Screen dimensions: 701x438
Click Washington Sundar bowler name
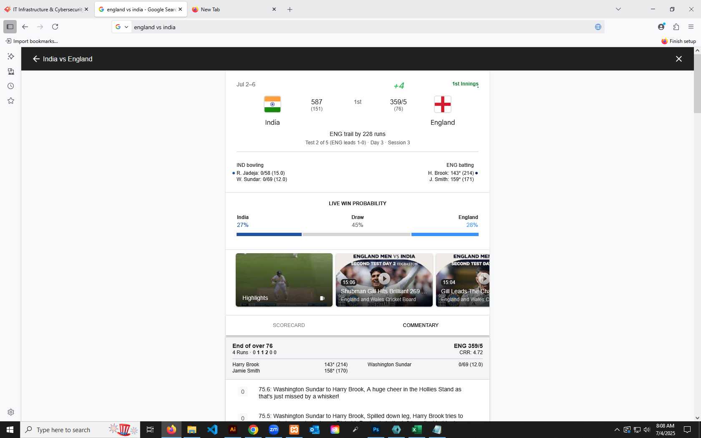pos(389,365)
